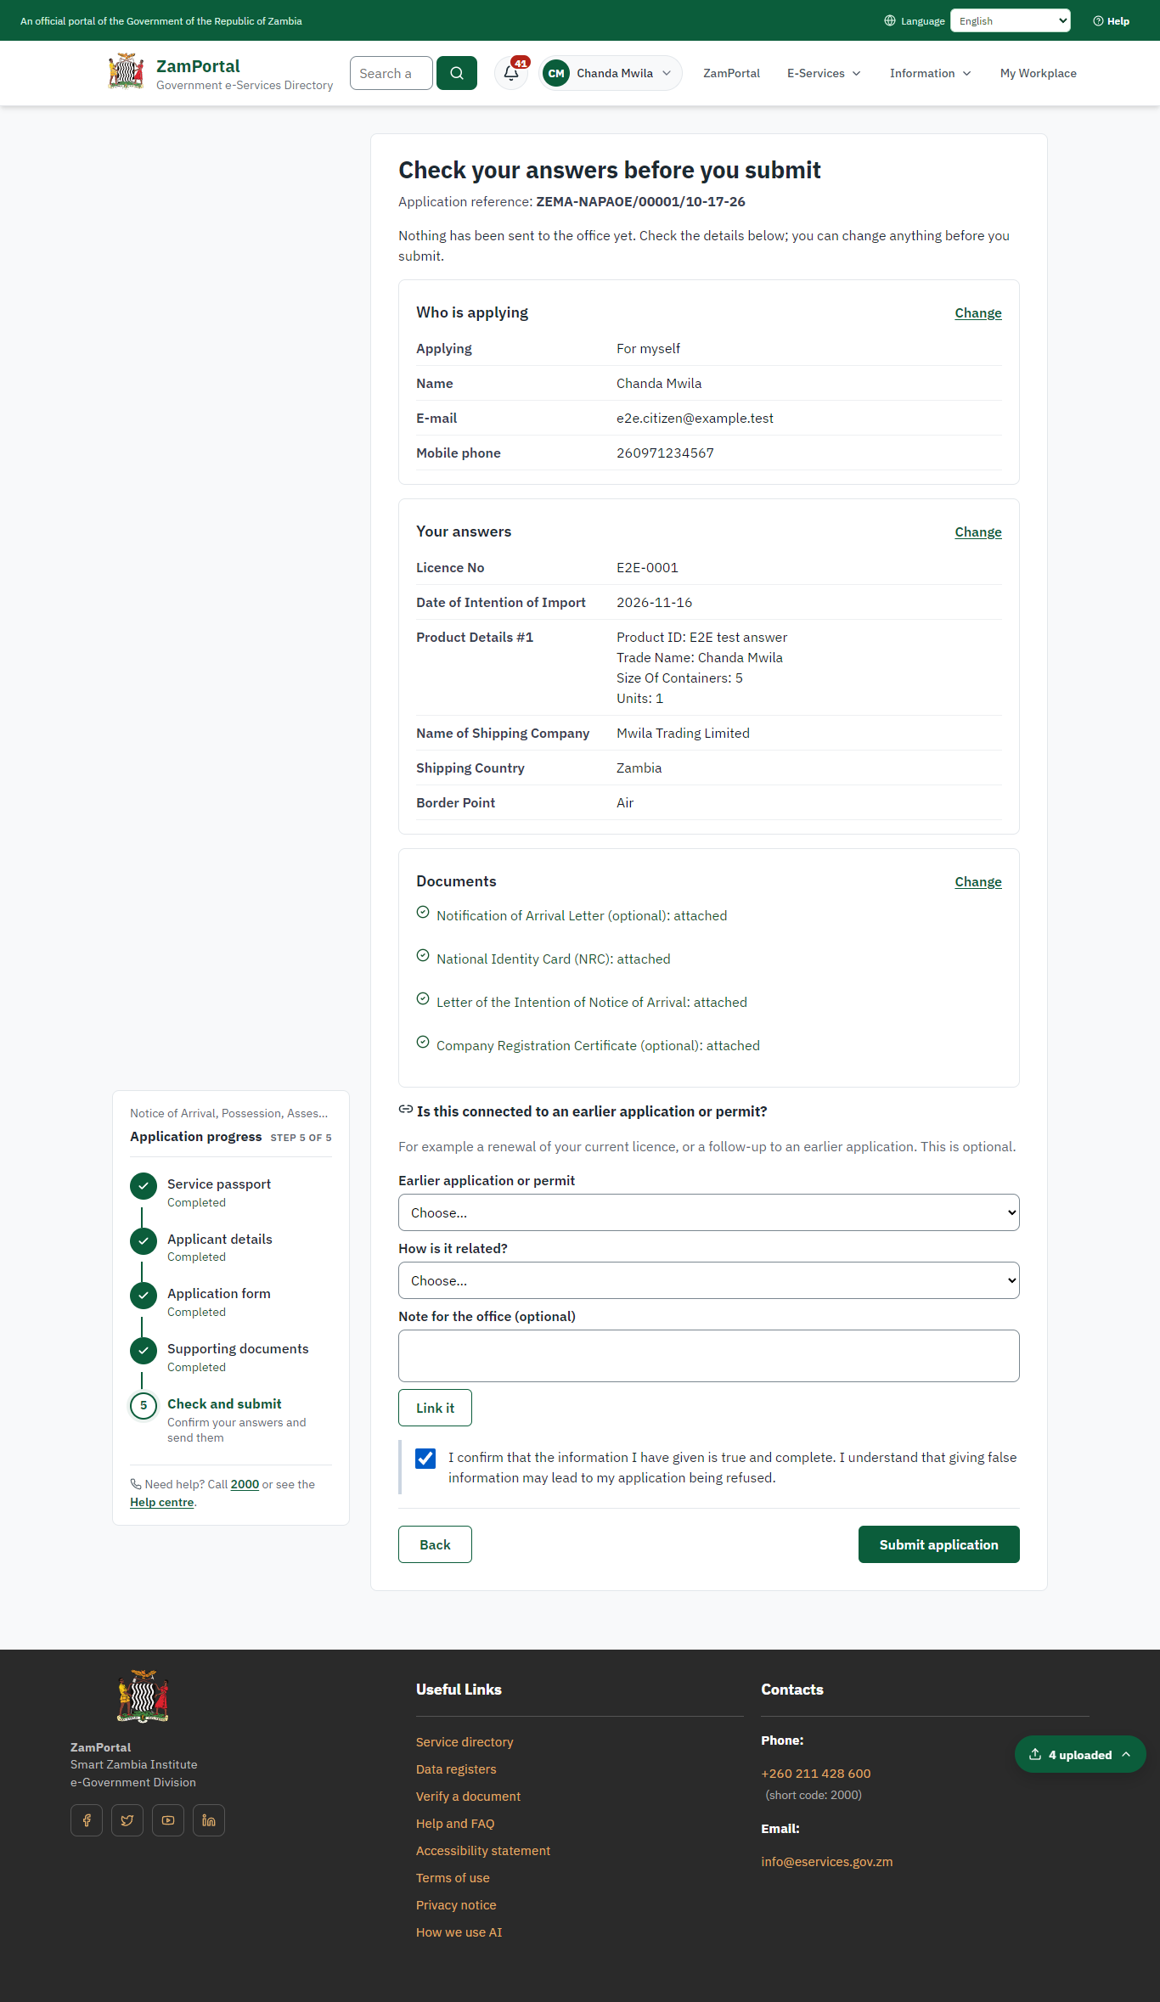Click the Licence No value E2E-0001
Screen dimensions: 1160x2002
[x=647, y=568]
